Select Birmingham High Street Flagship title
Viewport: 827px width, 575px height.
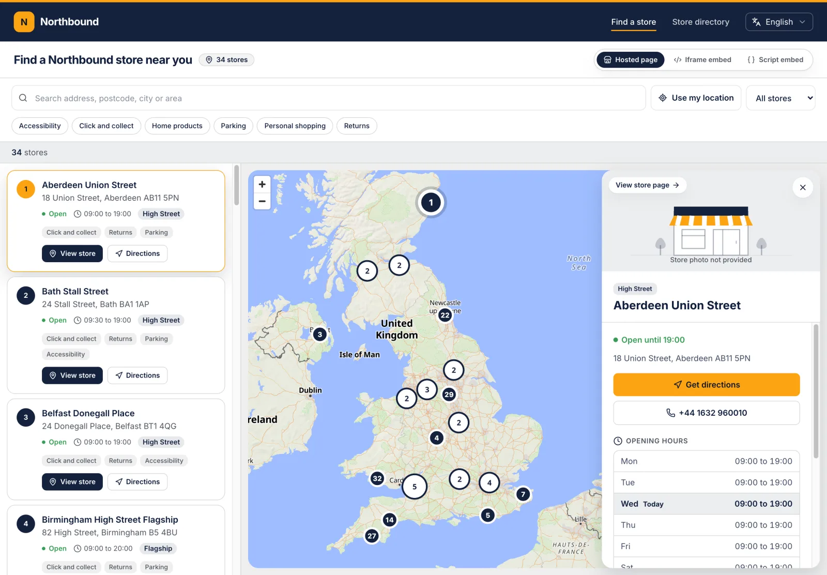(x=110, y=520)
